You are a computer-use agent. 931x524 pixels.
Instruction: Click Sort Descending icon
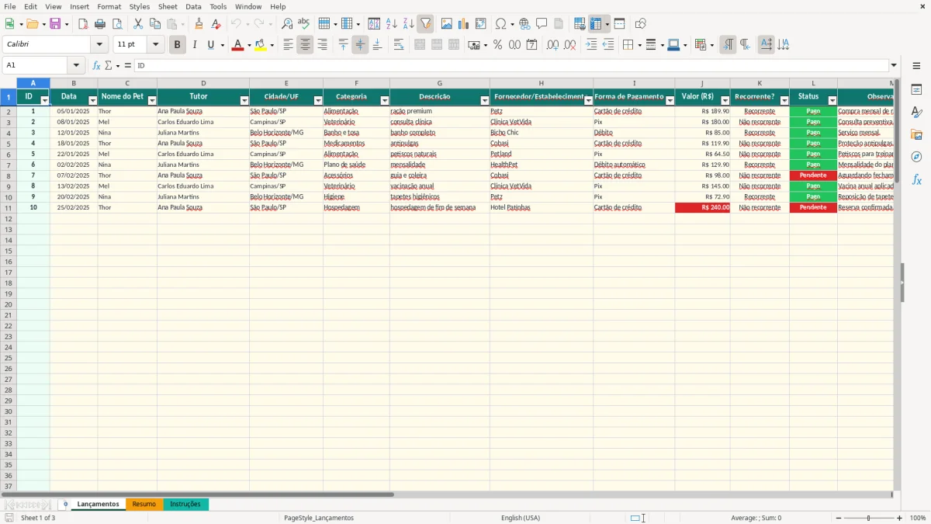click(409, 24)
